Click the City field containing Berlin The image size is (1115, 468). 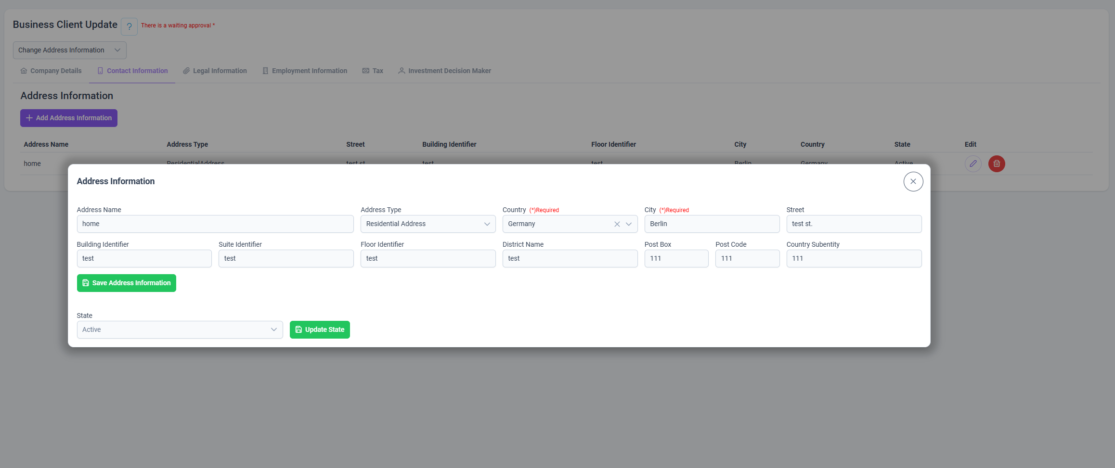pyautogui.click(x=712, y=224)
